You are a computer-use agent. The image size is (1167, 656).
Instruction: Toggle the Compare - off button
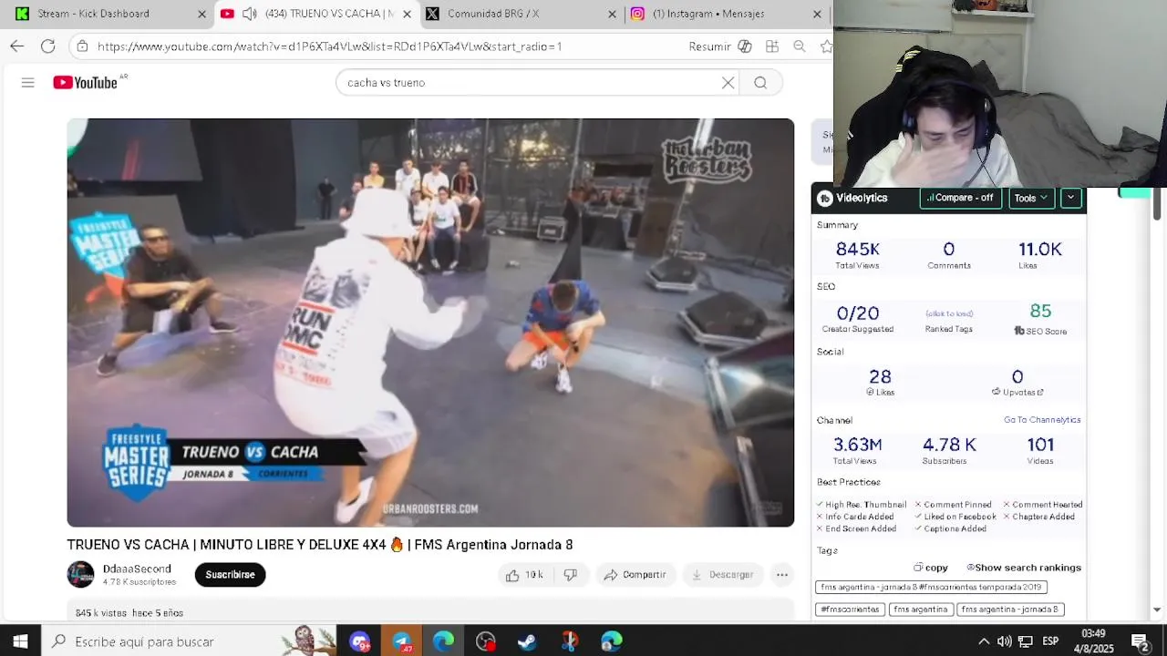click(x=960, y=198)
